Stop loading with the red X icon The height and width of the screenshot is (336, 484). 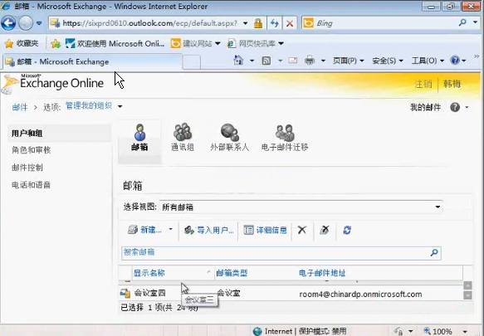point(290,23)
